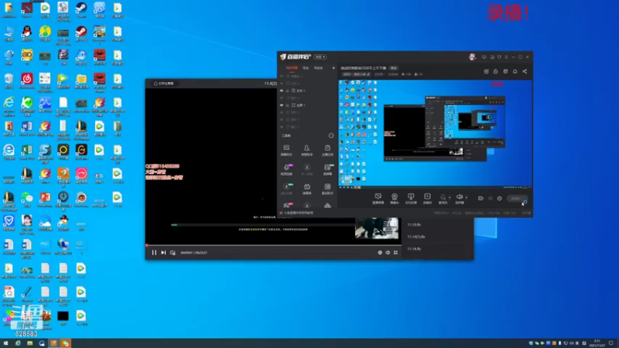Add a new scene with plus icon

[333, 68]
